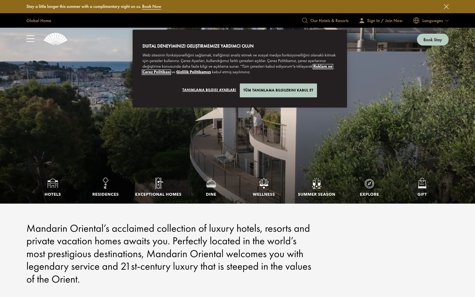Select the DINE menu label
The width and height of the screenshot is (475, 297).
(x=211, y=194)
